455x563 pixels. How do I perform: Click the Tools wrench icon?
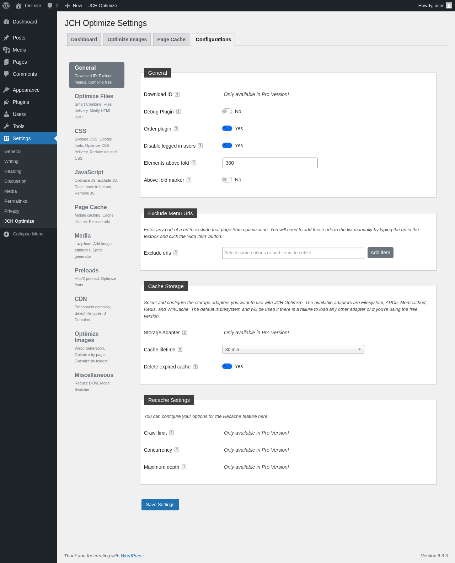pos(6,126)
